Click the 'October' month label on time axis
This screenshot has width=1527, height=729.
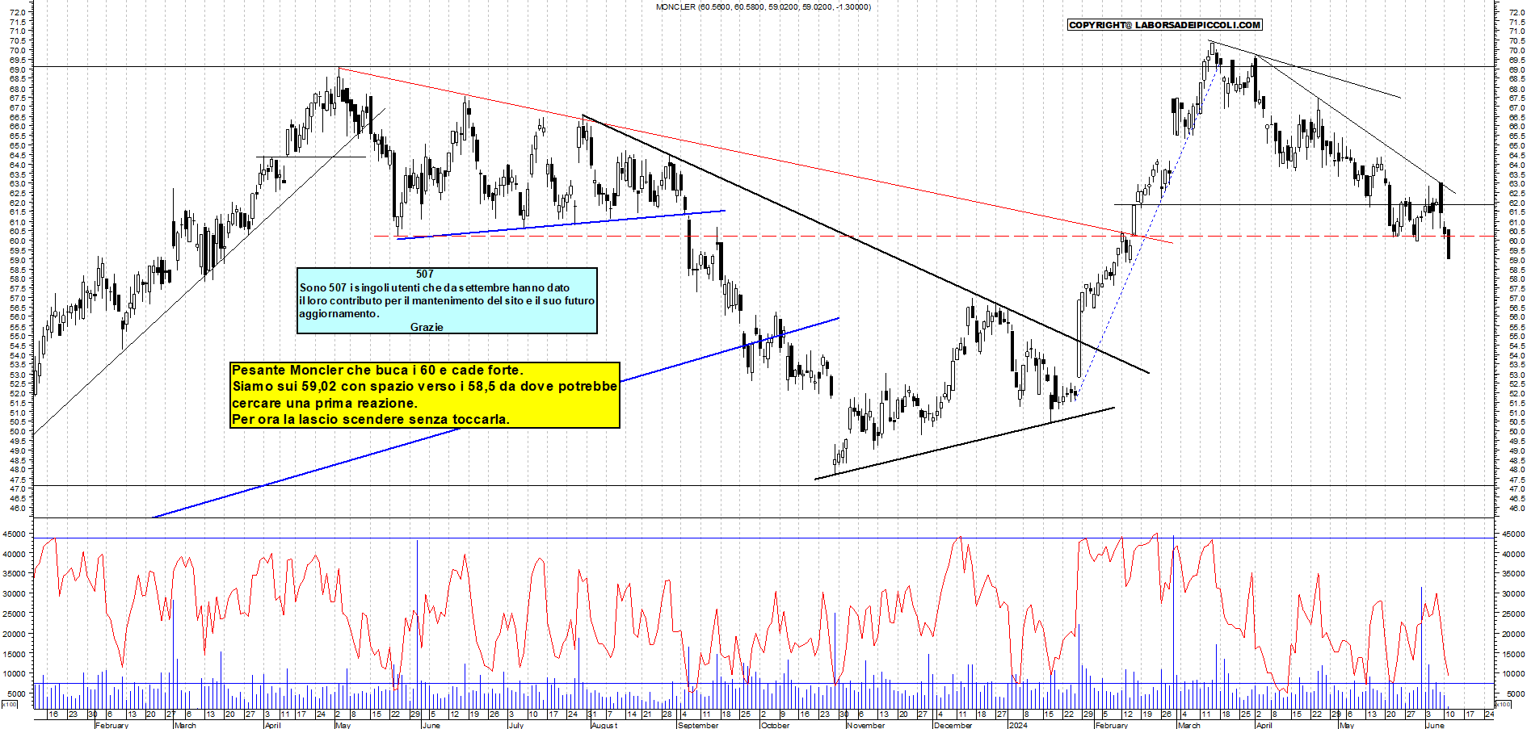point(775,725)
